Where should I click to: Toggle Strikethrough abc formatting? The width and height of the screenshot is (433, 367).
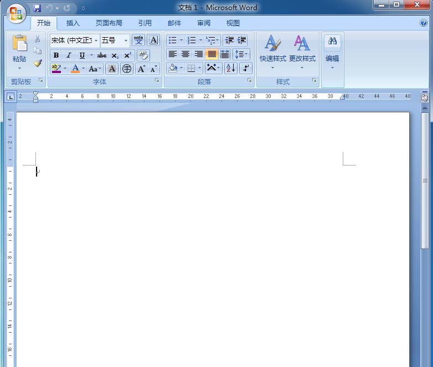[x=102, y=55]
